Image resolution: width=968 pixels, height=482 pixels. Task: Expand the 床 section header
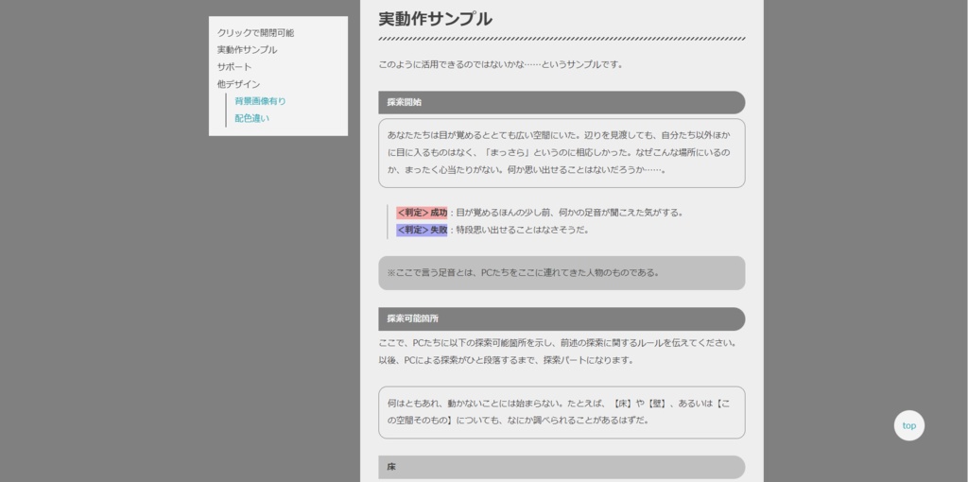pos(562,467)
